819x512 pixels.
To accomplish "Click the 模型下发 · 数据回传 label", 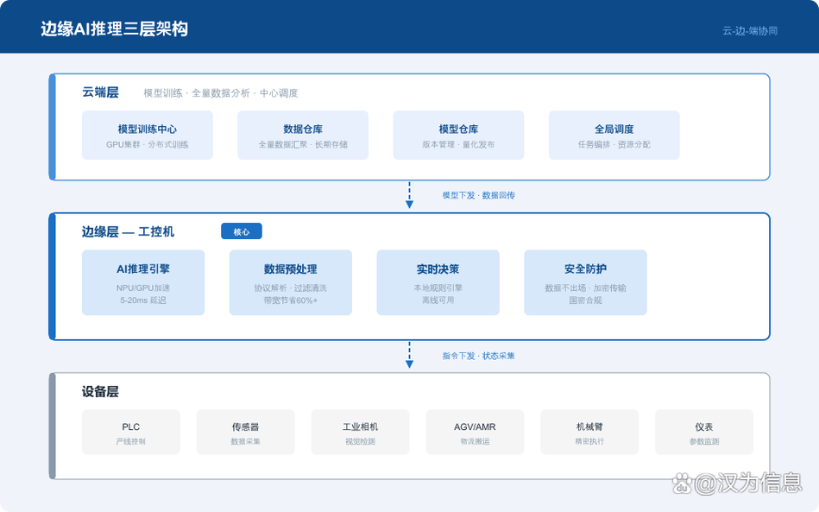I will (x=478, y=195).
